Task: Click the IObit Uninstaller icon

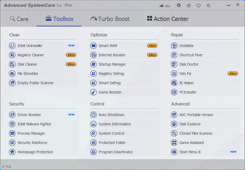Action: pos(12,46)
